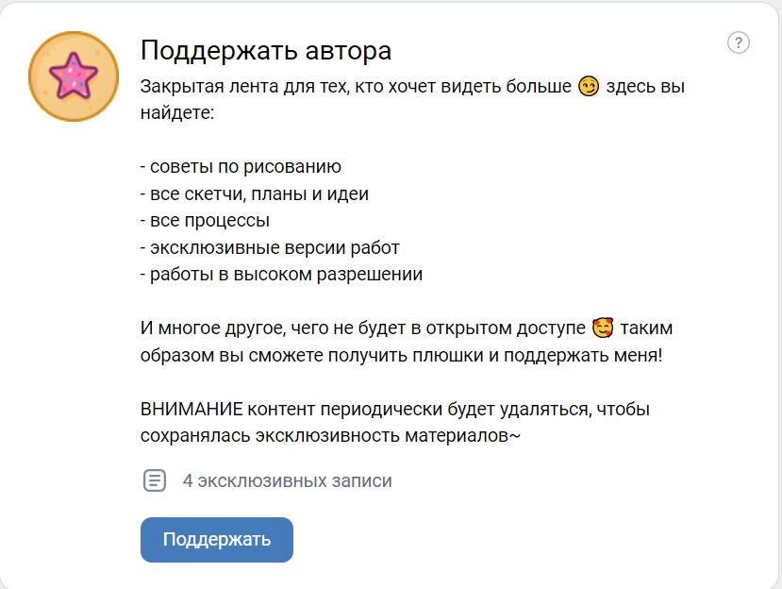Viewport: 782px width, 589px height.
Task: Click the работы в высоком разрешении line
Action: click(x=281, y=274)
